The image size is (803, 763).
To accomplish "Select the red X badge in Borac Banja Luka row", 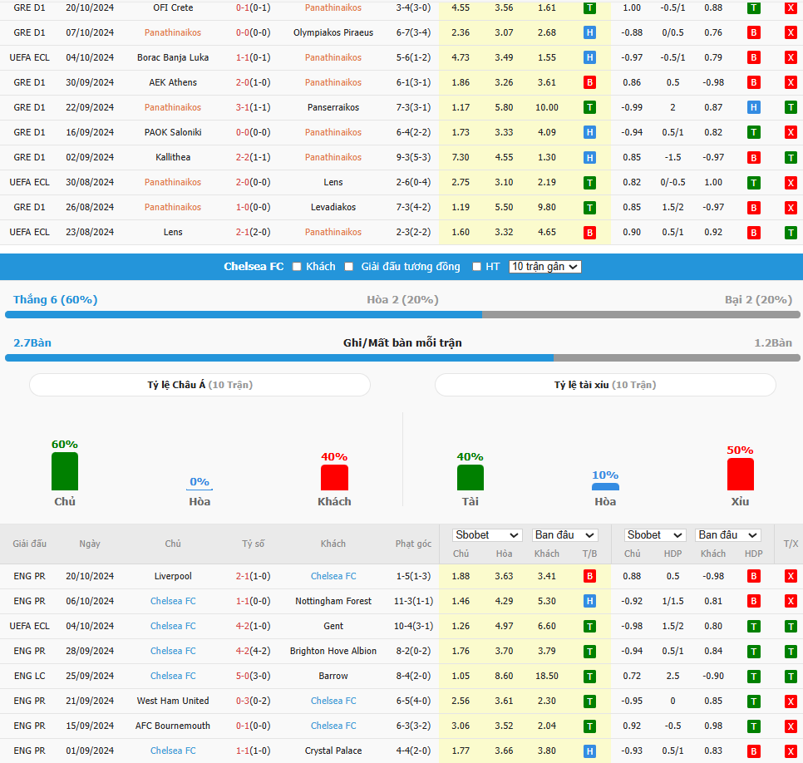I will point(791,58).
